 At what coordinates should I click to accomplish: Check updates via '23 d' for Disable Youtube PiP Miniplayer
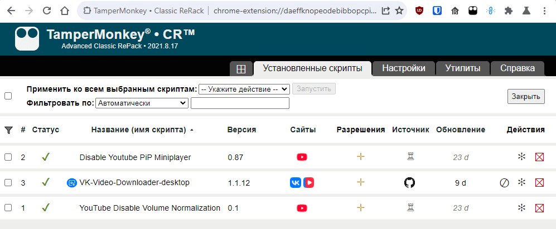click(x=461, y=158)
